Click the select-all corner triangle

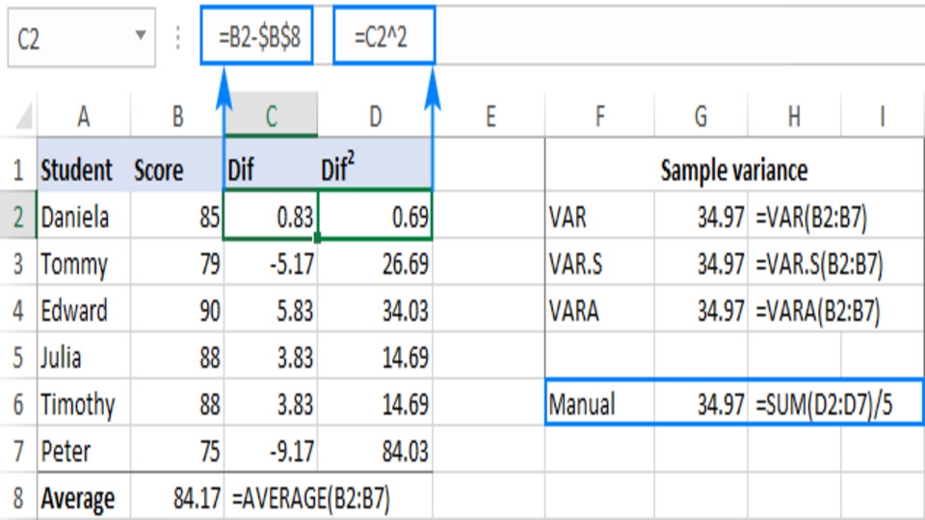pos(22,116)
